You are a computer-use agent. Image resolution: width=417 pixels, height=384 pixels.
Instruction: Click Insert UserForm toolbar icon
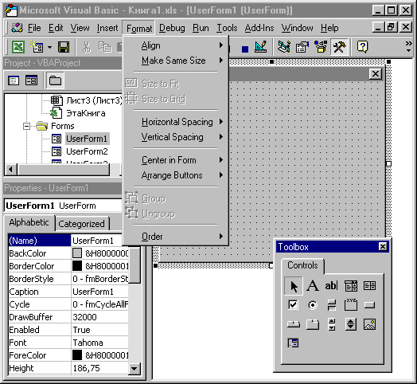click(37, 47)
